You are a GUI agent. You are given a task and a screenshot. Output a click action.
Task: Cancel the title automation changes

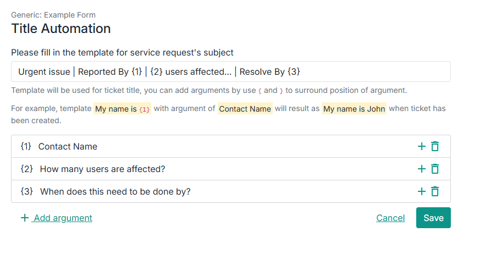[x=390, y=218]
